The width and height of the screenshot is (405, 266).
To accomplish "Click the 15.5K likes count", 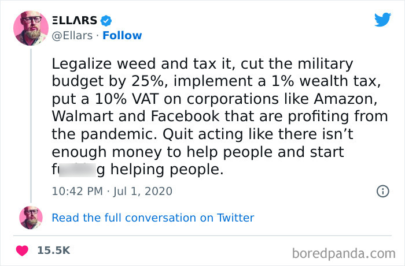I will click(x=53, y=250).
